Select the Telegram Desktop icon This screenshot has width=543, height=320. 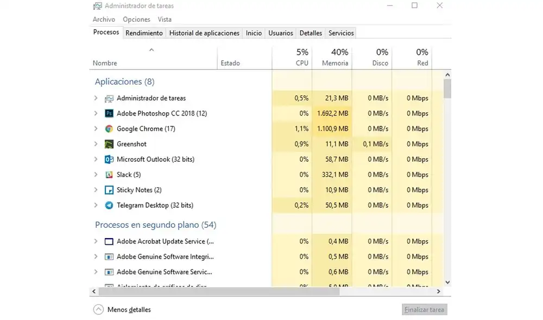coord(109,206)
